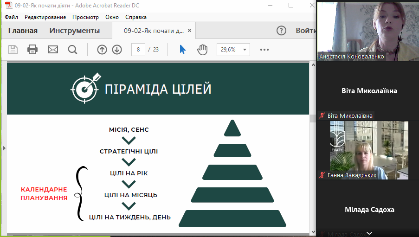This screenshot has width=419, height=237.
Task: Click the Save file icon
Action: point(13,50)
